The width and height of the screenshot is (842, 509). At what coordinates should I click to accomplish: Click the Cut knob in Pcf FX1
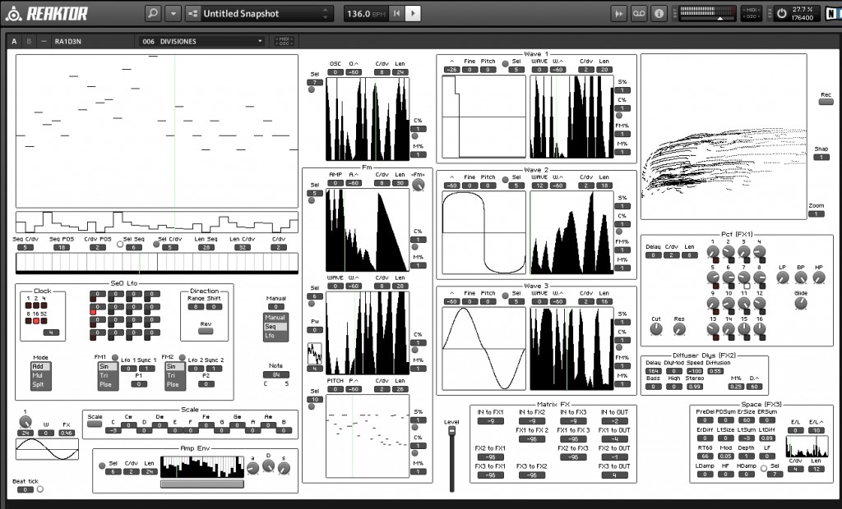655,328
